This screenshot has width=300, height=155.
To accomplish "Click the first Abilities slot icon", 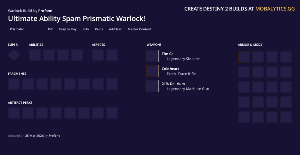I will pos(35,55).
